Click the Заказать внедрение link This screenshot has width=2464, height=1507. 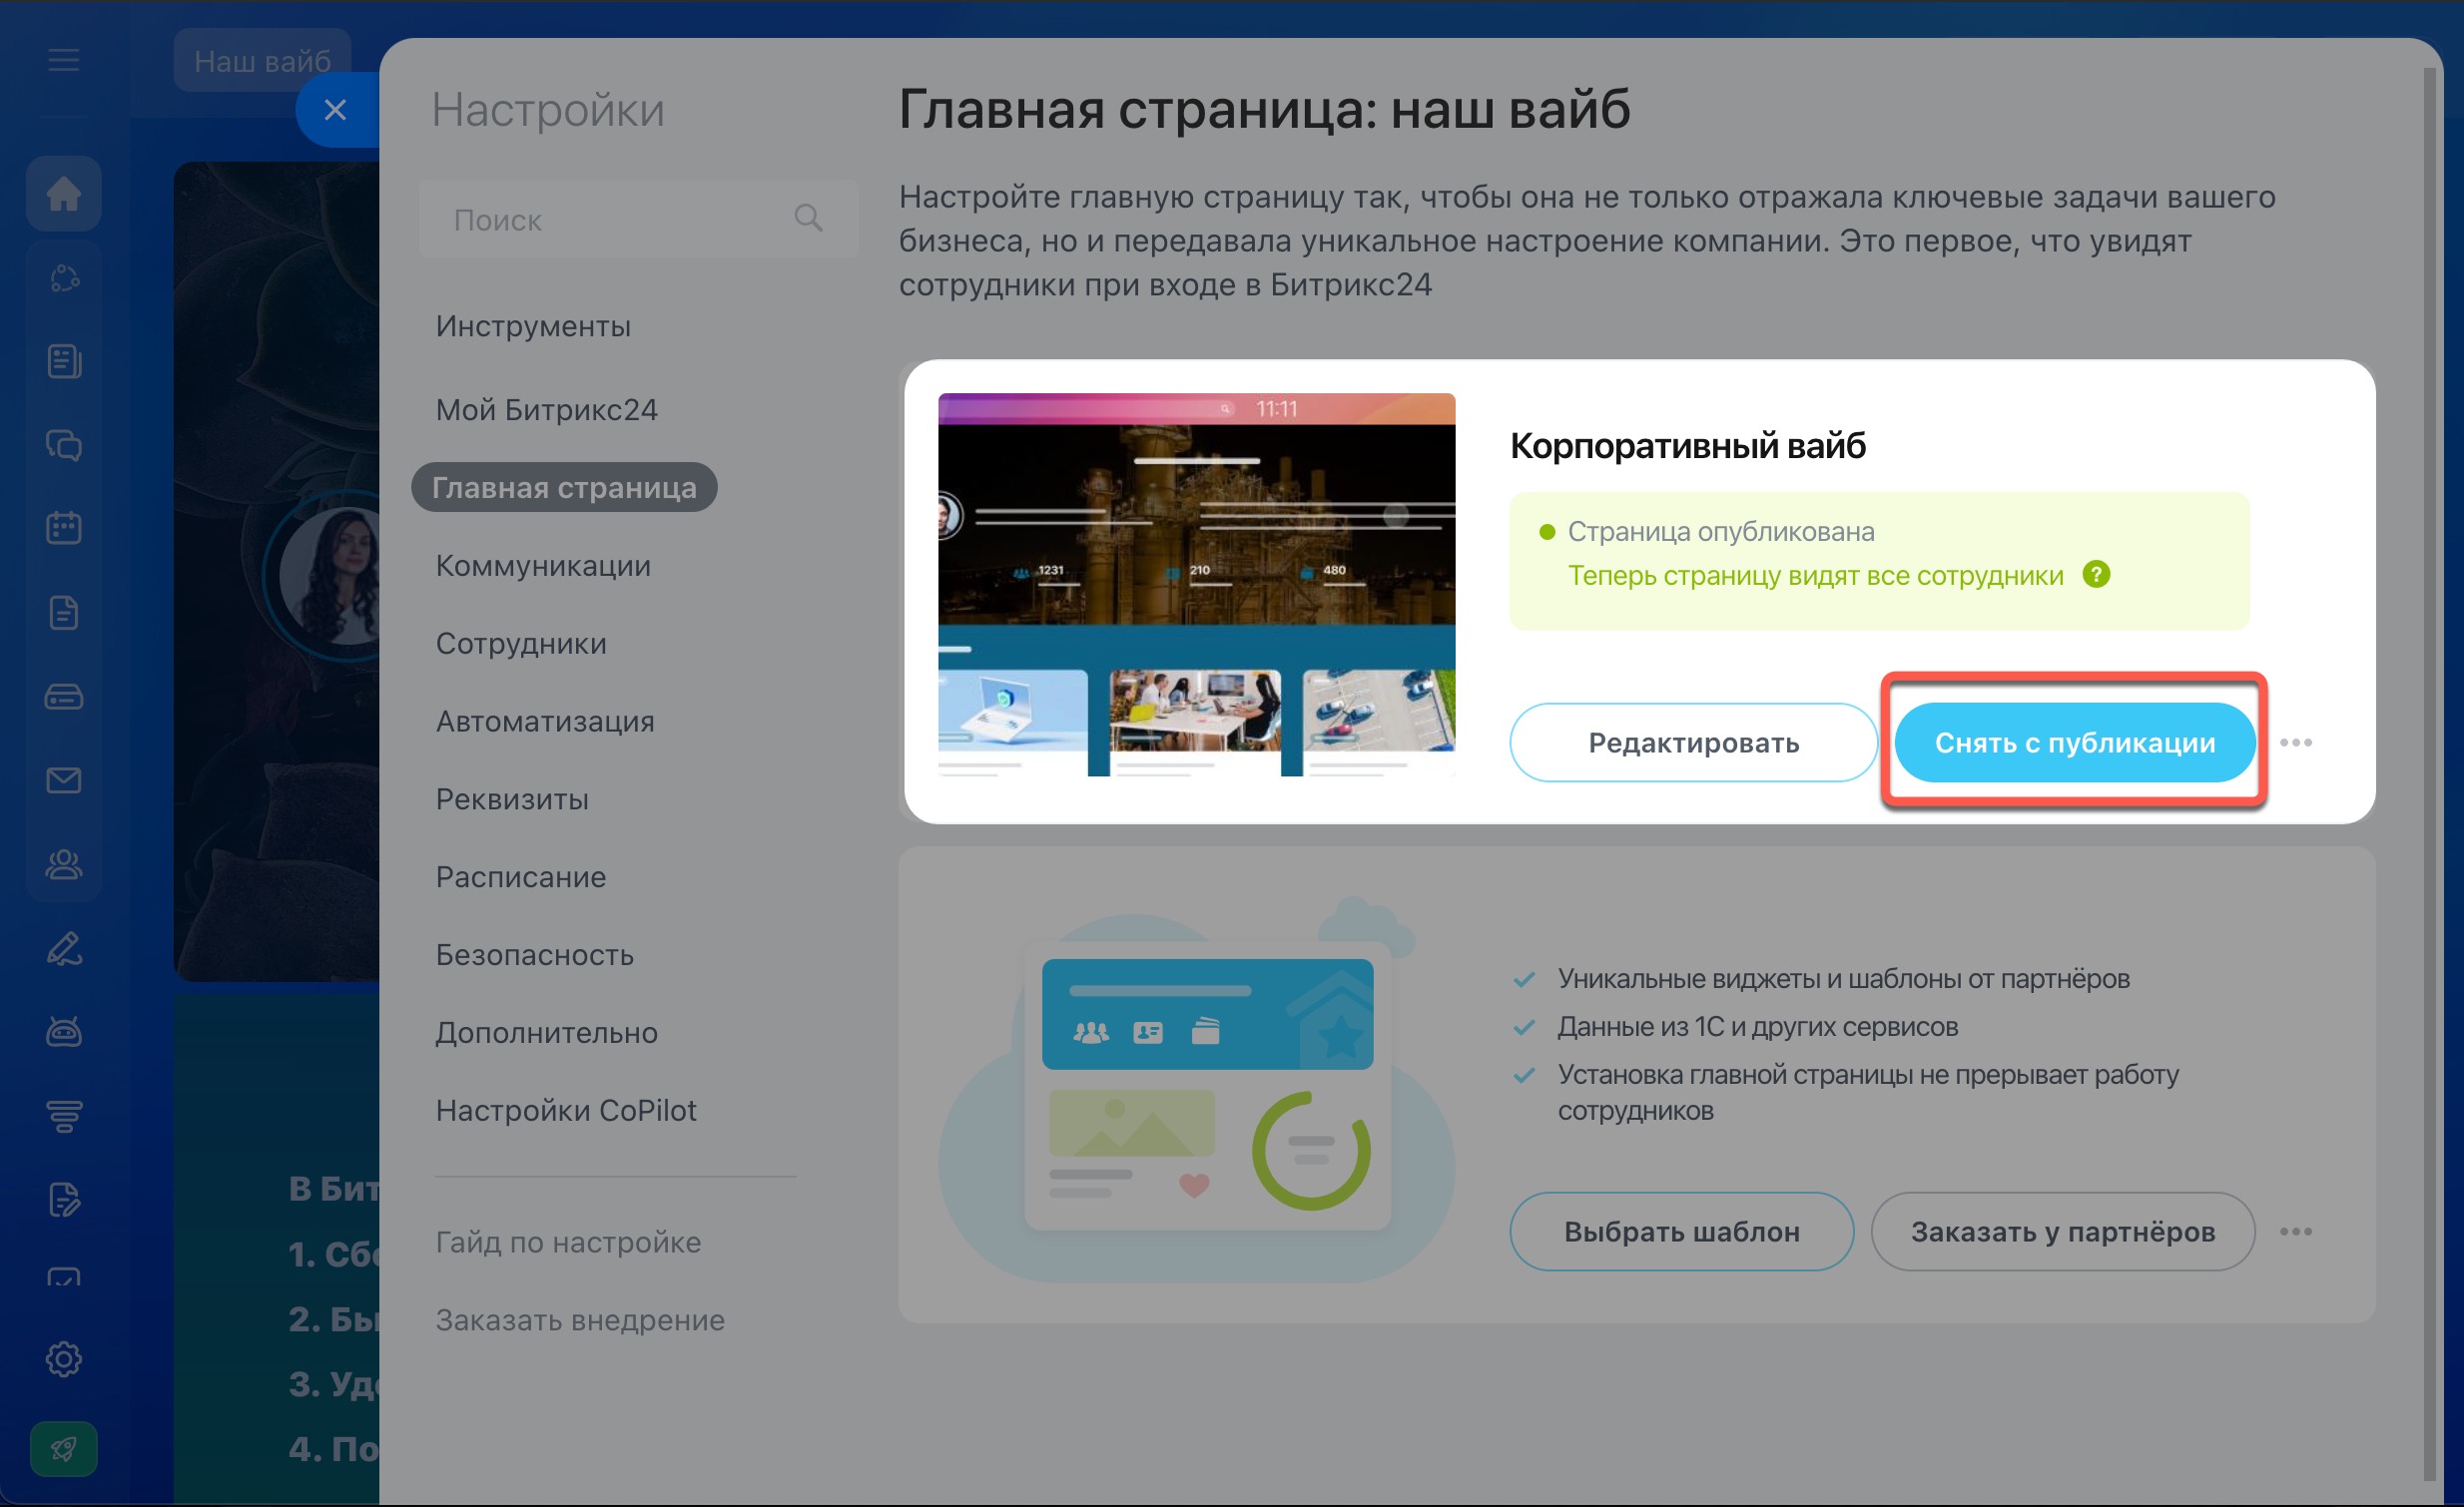580,1320
